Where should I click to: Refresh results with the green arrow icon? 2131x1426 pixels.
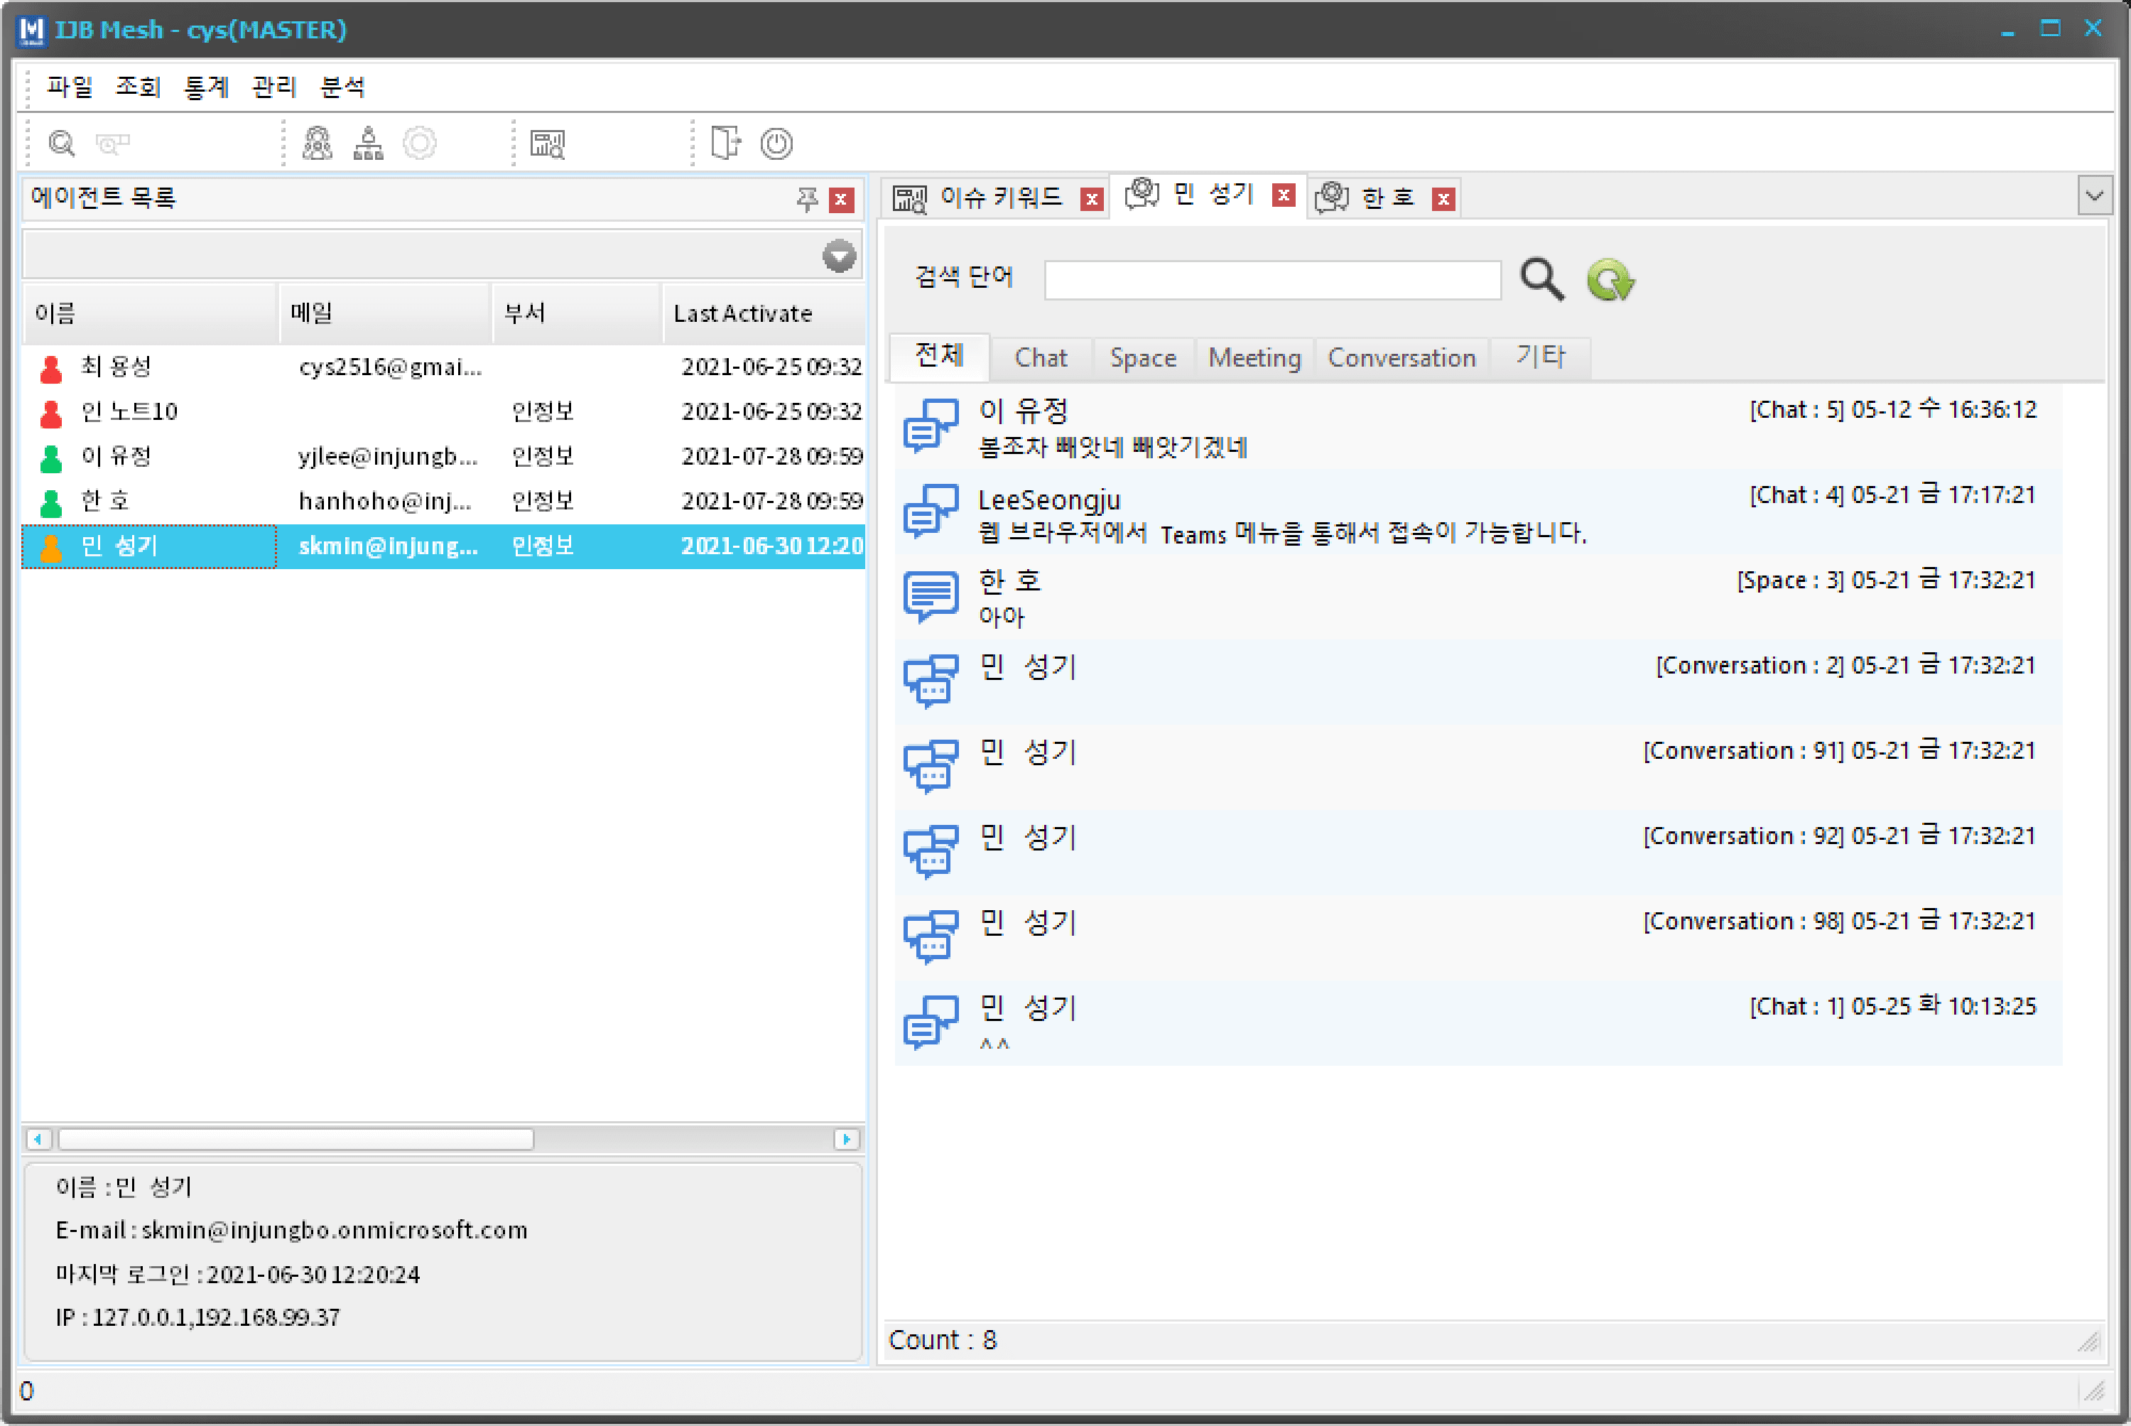pyautogui.click(x=1610, y=279)
